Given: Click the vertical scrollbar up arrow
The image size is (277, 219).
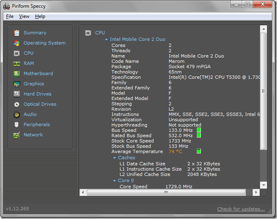Looking at the screenshot, I should (x=264, y=29).
